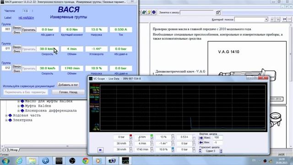Click the group number field 011

[6, 49]
